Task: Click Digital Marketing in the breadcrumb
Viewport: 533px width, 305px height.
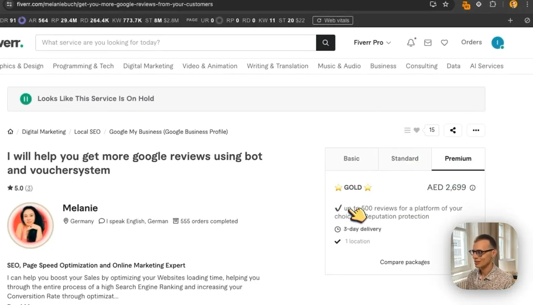Action: (44, 132)
